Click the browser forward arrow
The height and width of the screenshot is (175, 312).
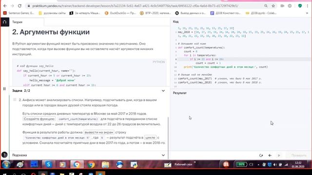pyautogui.click(x=12, y=6)
